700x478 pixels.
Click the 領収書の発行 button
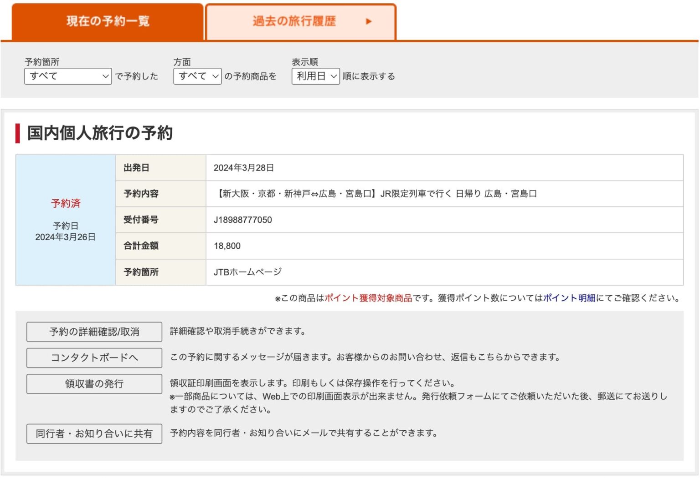(94, 384)
